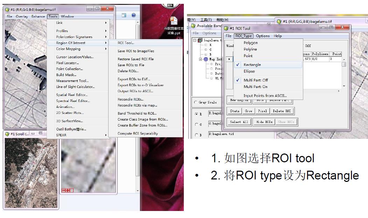Click the ENVI icon in the Available Bands title bar

click(193, 26)
